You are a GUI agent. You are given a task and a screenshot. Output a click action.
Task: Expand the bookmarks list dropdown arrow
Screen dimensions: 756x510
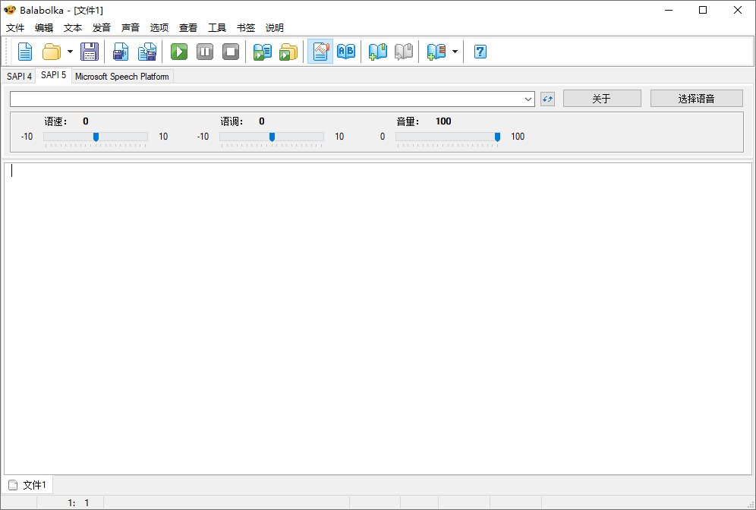click(455, 52)
